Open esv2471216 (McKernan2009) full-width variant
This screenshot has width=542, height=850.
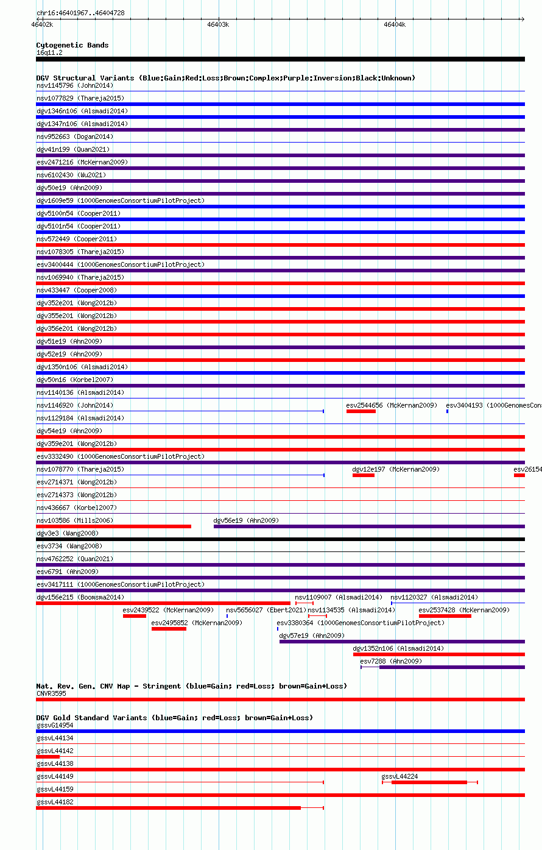tap(280, 168)
